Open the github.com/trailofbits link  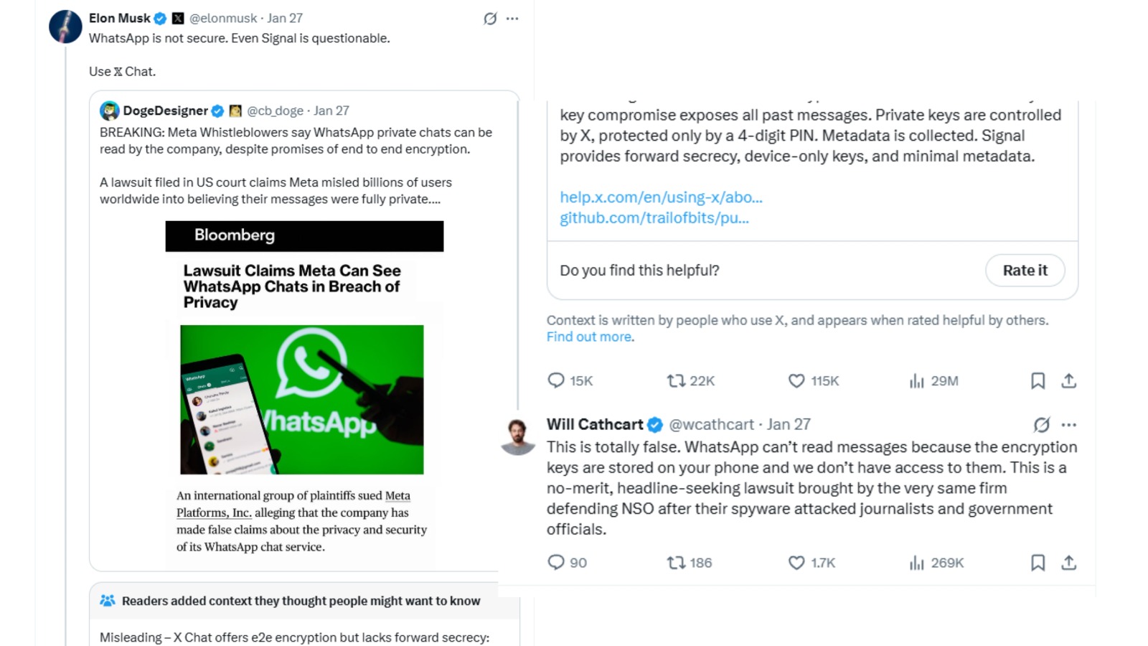pos(654,217)
